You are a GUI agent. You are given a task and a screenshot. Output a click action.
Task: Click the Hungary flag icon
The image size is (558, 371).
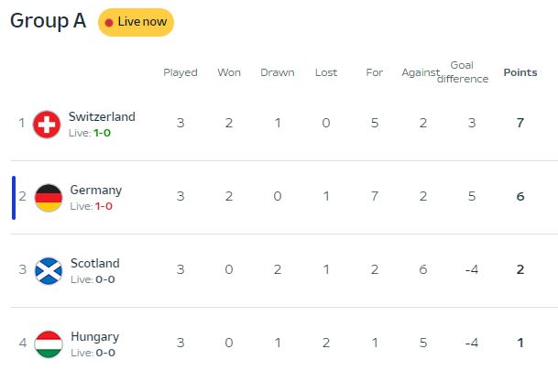[49, 344]
